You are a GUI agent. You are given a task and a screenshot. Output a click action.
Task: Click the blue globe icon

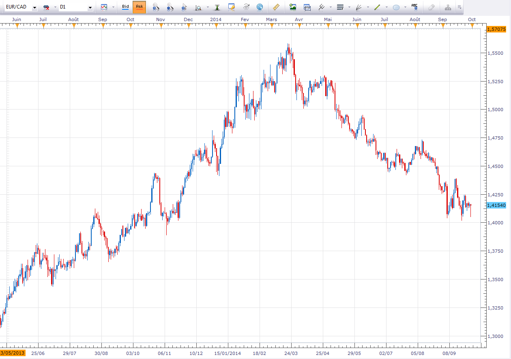(260, 7)
